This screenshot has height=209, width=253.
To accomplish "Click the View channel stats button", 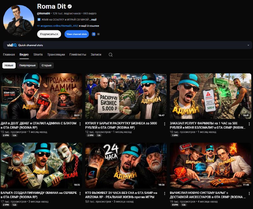I will click(x=77, y=34).
